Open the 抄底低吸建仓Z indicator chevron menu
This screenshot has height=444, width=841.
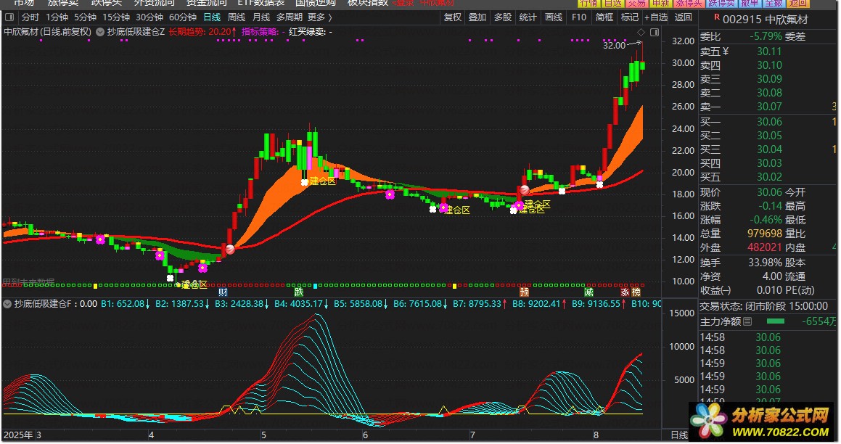pos(99,32)
